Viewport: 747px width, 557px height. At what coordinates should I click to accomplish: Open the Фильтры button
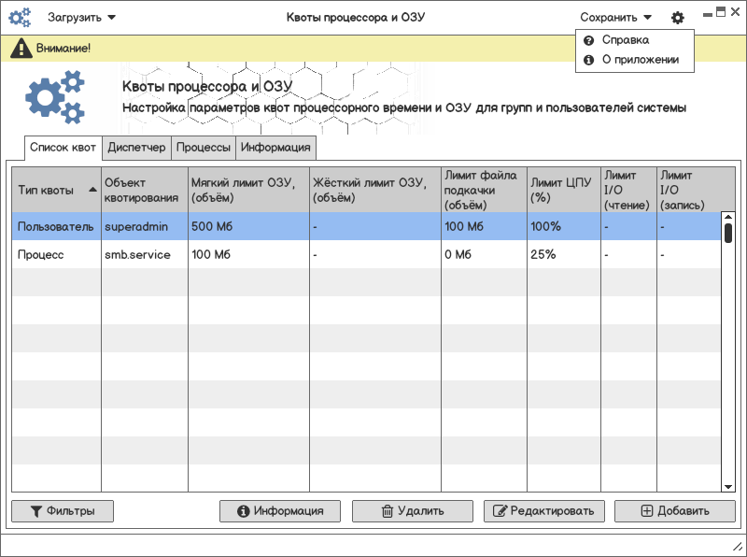pyautogui.click(x=62, y=511)
